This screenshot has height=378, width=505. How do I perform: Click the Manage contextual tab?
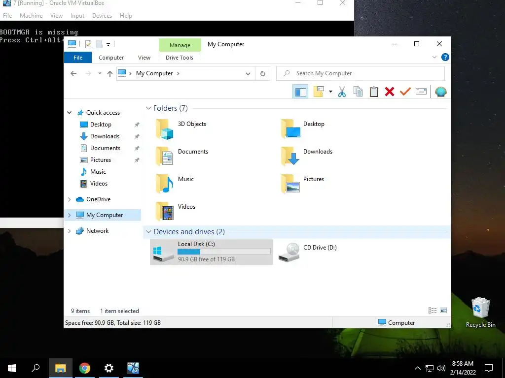click(x=180, y=45)
